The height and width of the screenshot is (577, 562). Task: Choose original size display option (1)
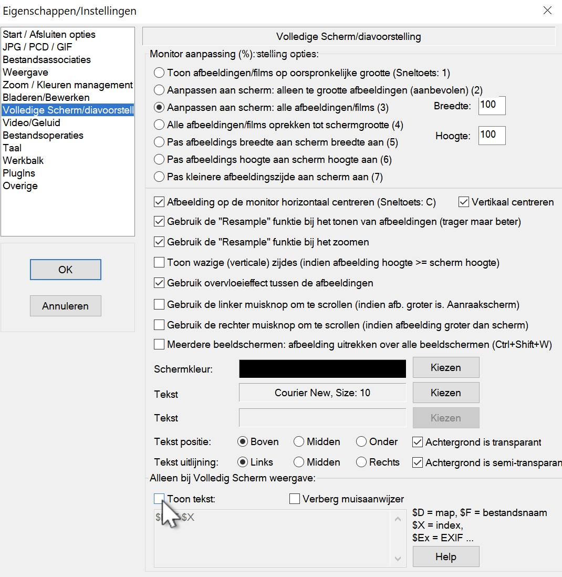click(x=159, y=73)
